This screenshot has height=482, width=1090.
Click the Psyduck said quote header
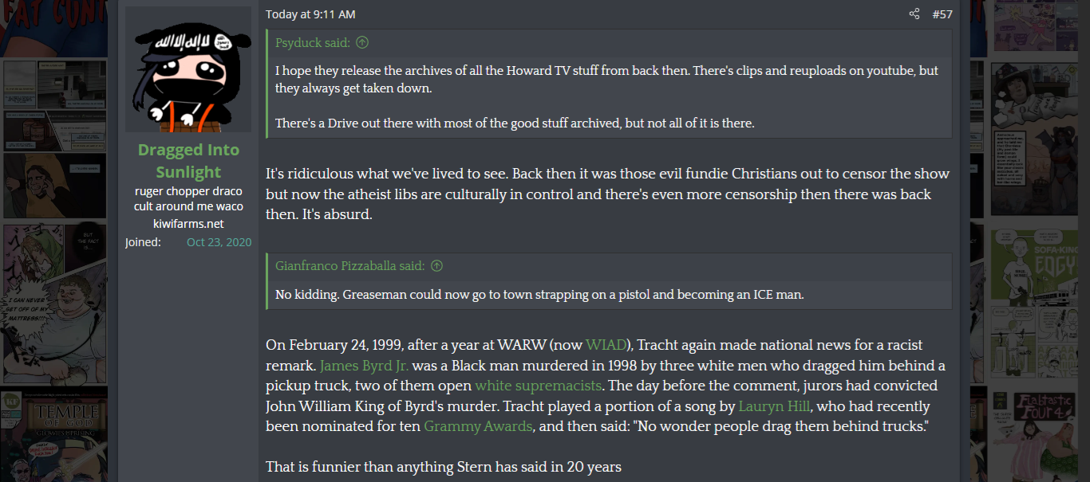click(314, 42)
